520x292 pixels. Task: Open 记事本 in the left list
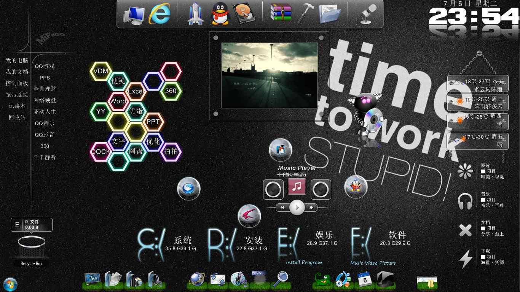[x=17, y=106]
